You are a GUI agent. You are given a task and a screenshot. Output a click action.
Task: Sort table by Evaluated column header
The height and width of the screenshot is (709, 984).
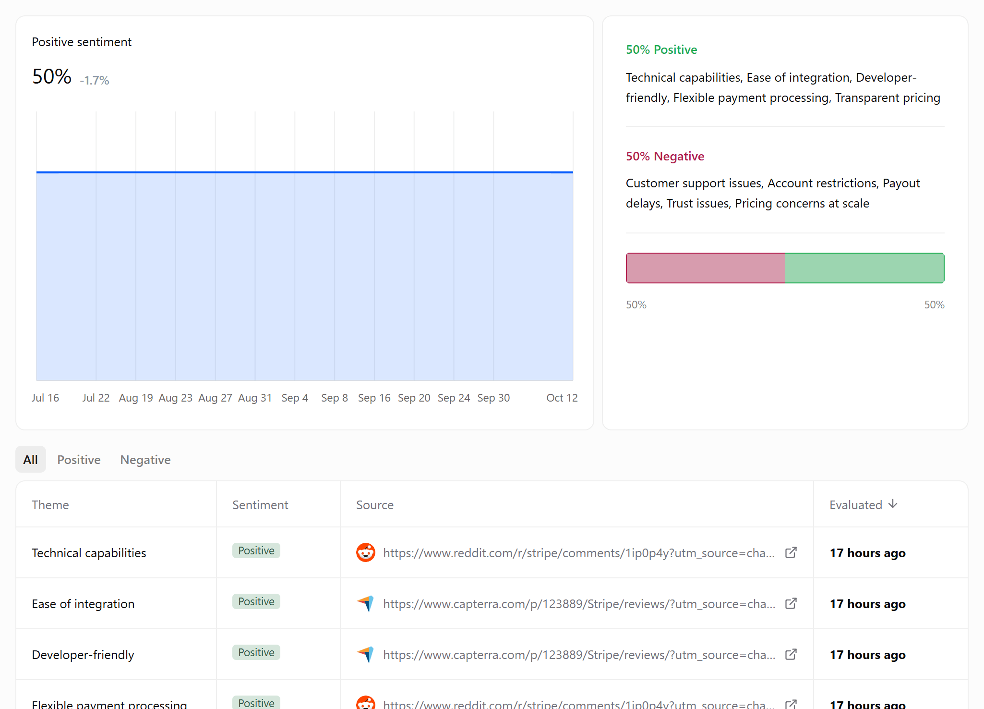click(x=863, y=505)
